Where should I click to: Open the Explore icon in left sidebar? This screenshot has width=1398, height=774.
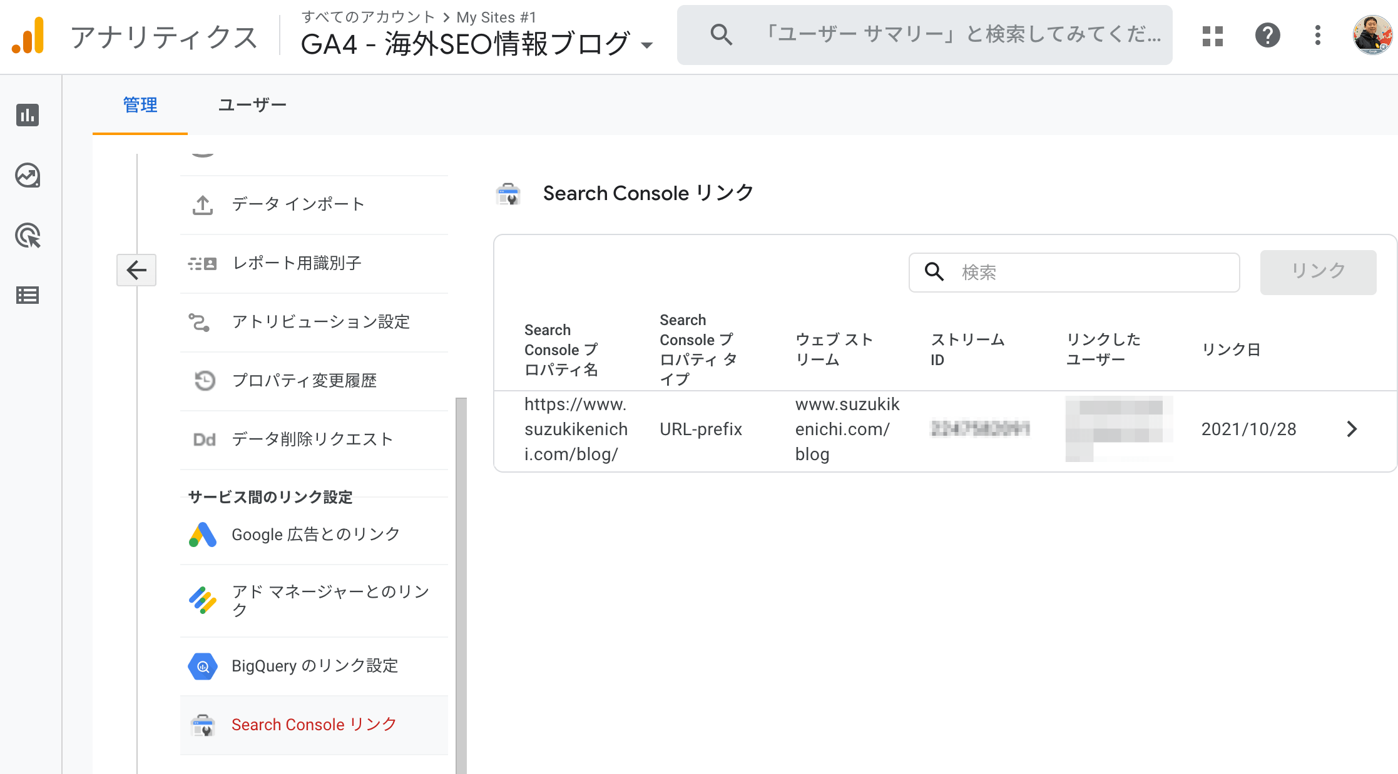click(28, 176)
